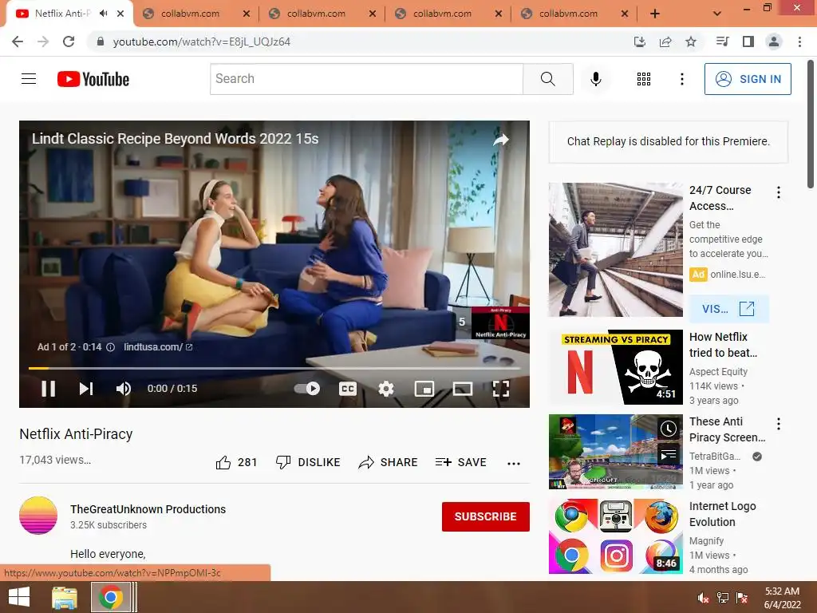Screen dimensions: 817x613
Task: Open options for 24/7 Course Access ad
Action: point(779,192)
